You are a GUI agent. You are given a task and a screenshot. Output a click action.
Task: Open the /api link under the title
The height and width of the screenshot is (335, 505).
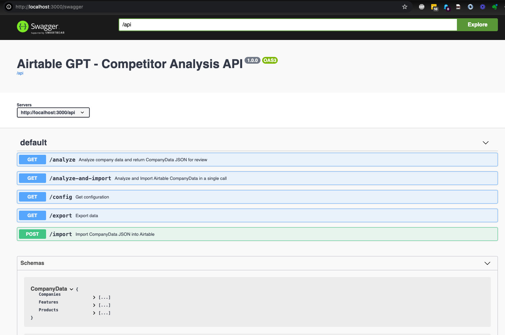tap(20, 73)
